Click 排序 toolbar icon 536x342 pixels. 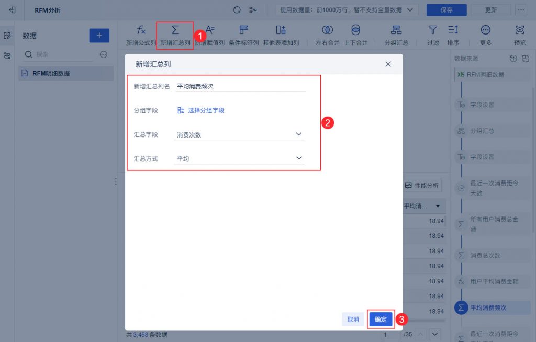pyautogui.click(x=453, y=36)
